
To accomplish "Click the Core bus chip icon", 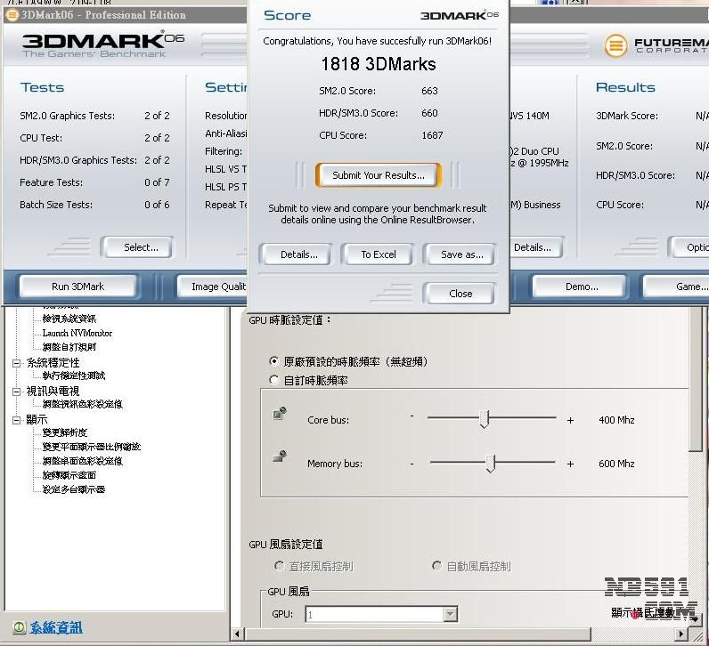I will tap(280, 414).
